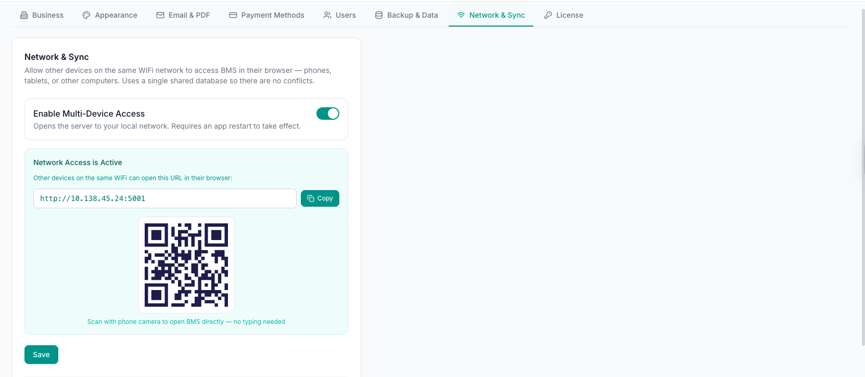The height and width of the screenshot is (377, 865).
Task: Click the 'Scan with phone camera' caption
Action: (186, 322)
